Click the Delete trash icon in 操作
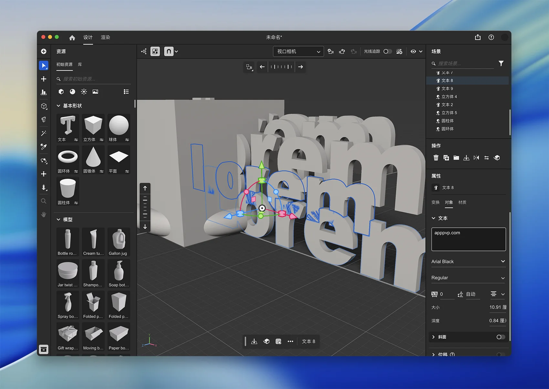The width and height of the screenshot is (549, 389). point(436,158)
